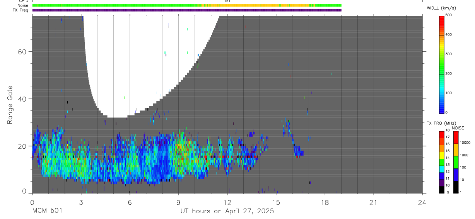This screenshot has width=475, height=219.
Task: Click the 'UT hours on April 27, 2025' axis title
Action: tap(227, 211)
